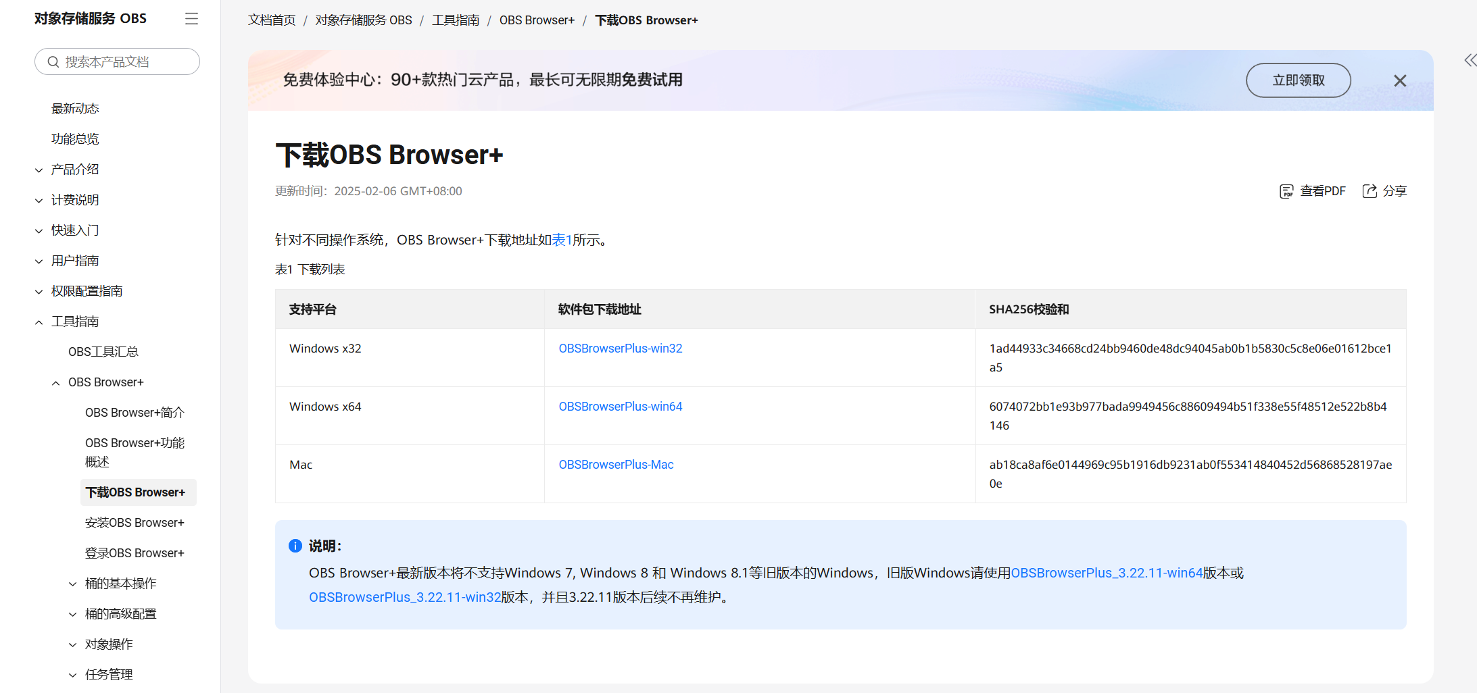Click the 文档首页 breadcrumb link
1477x693 pixels.
271,20
